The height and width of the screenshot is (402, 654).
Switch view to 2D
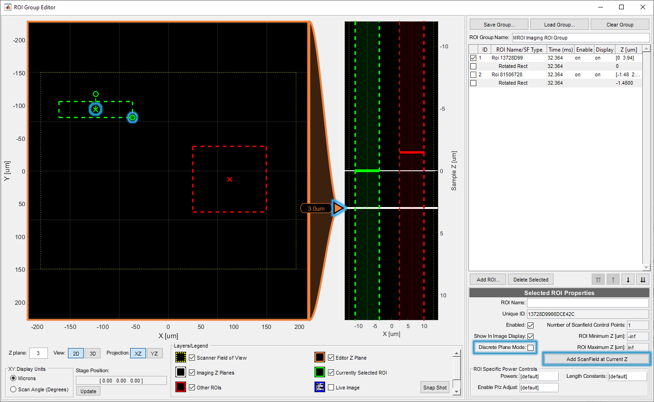pyautogui.click(x=76, y=353)
